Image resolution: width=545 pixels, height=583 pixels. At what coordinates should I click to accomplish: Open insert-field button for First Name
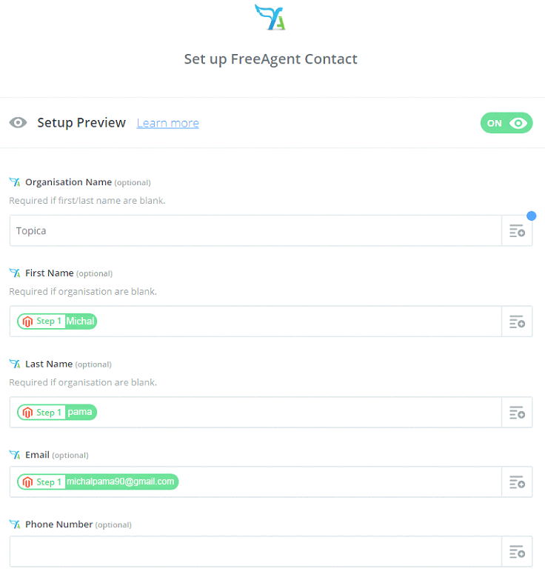point(517,322)
